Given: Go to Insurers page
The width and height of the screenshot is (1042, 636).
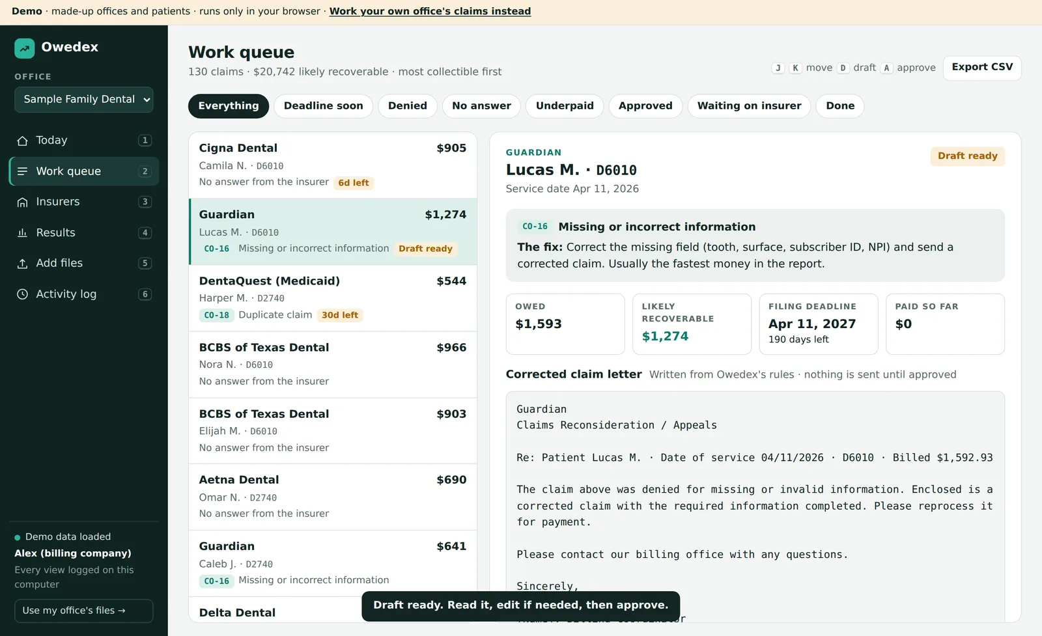Looking at the screenshot, I should tap(84, 202).
